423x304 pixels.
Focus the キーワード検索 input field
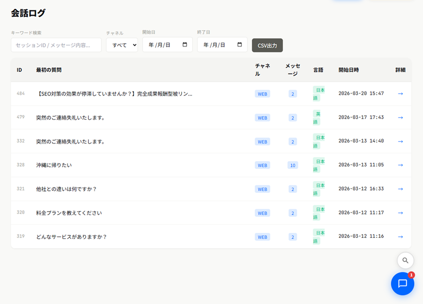(56, 45)
